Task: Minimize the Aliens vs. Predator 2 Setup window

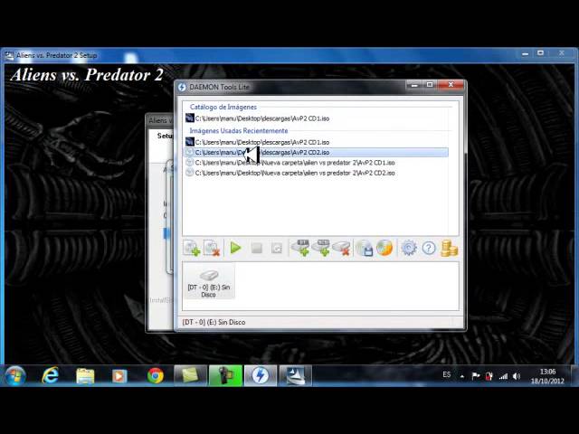Action: tap(525, 54)
